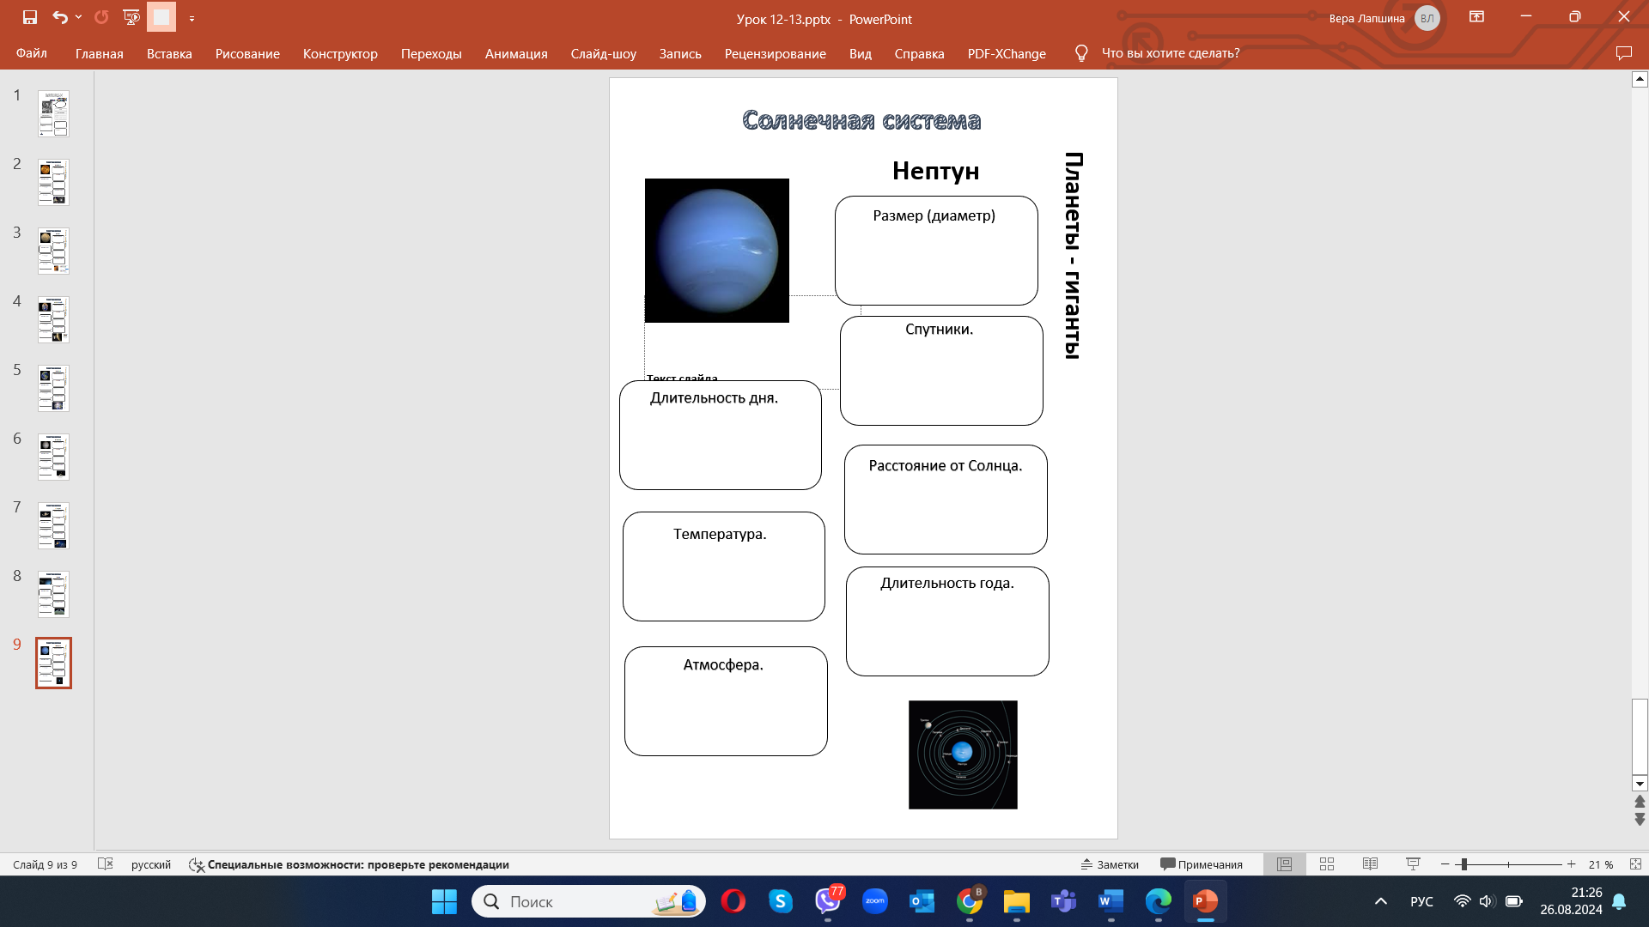Viewport: 1649px width, 927px height.
Task: Fit slide to current window icon
Action: tap(1635, 864)
